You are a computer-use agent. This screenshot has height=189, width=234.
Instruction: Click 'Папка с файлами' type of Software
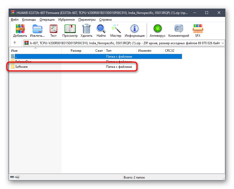[x=119, y=67]
